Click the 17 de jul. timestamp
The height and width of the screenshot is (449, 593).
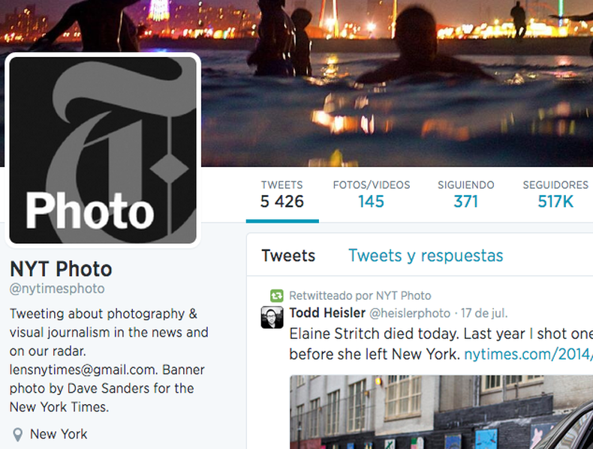[x=484, y=313]
